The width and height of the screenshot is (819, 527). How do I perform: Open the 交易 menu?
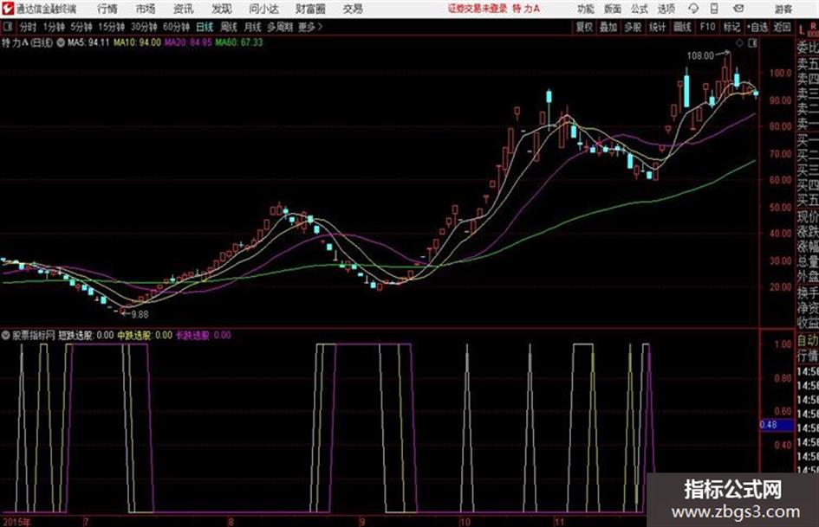point(353,9)
